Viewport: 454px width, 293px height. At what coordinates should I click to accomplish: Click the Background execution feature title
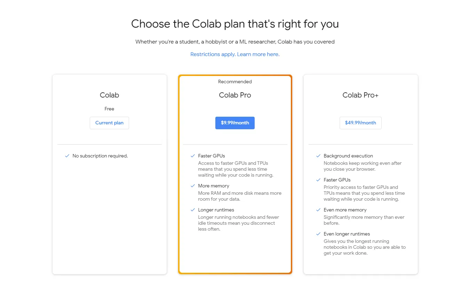348,156
